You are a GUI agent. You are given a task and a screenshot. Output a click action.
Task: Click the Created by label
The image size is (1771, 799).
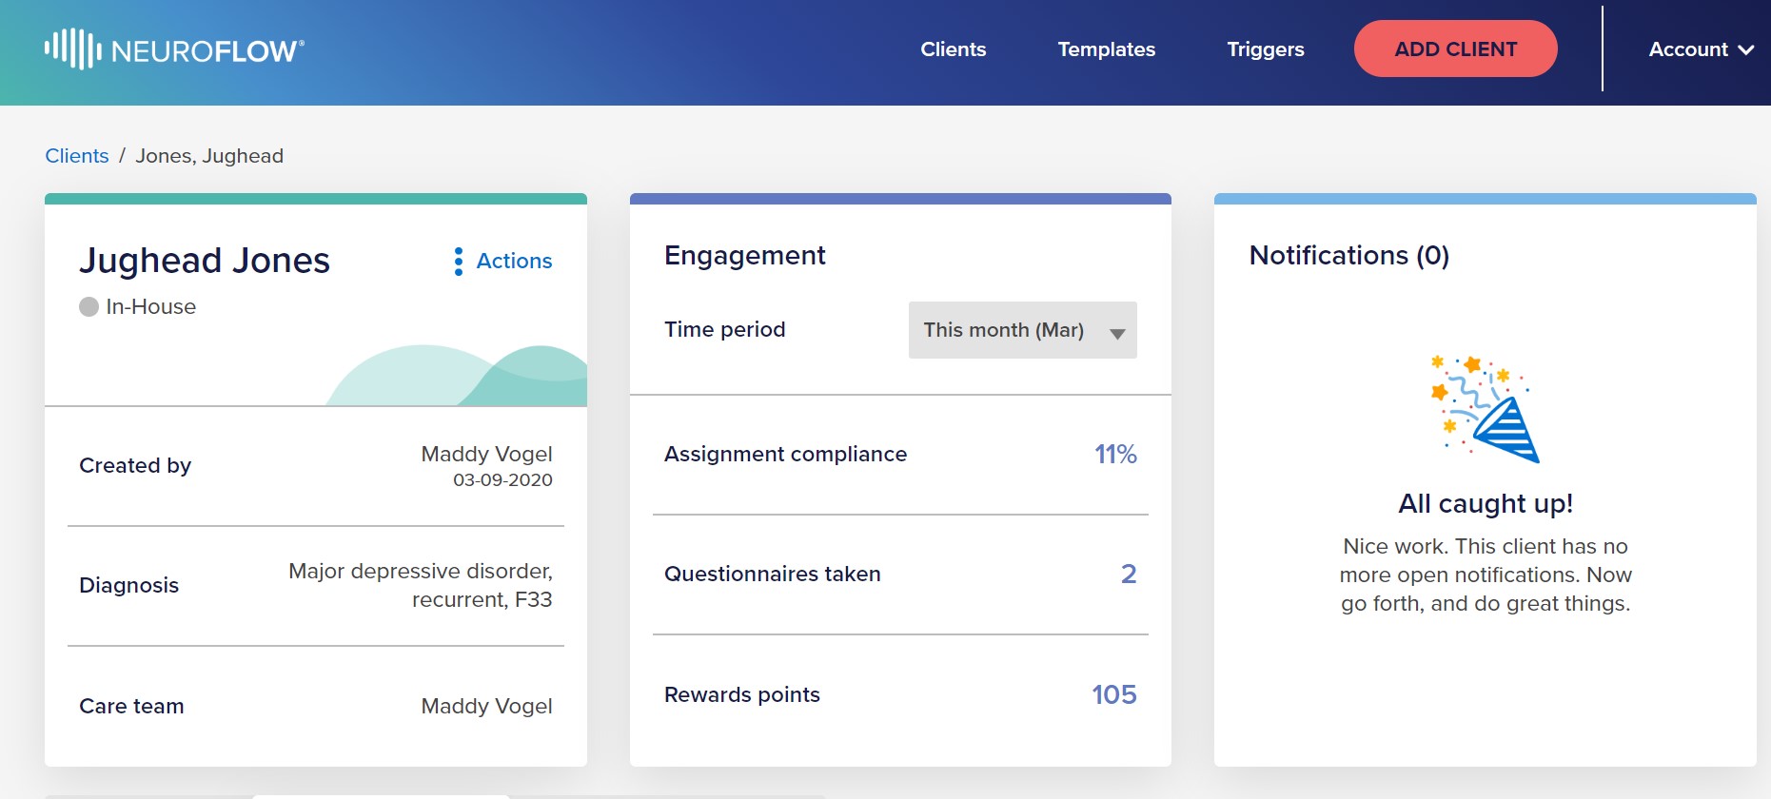click(x=135, y=466)
